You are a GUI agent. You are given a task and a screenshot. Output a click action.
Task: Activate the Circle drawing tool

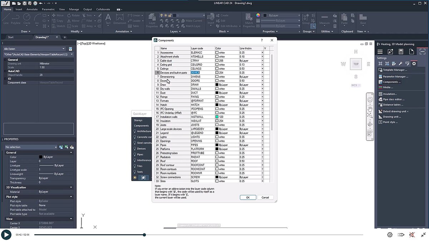pyautogui.click(x=26, y=18)
